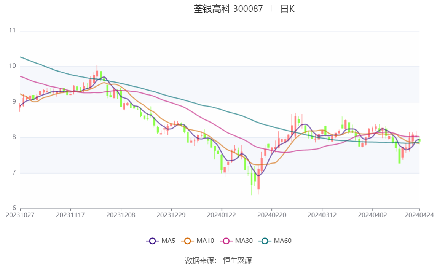Viewport: 437px width, 266px height.
Task: Click the 20240402 date axis label
Action: click(x=372, y=215)
